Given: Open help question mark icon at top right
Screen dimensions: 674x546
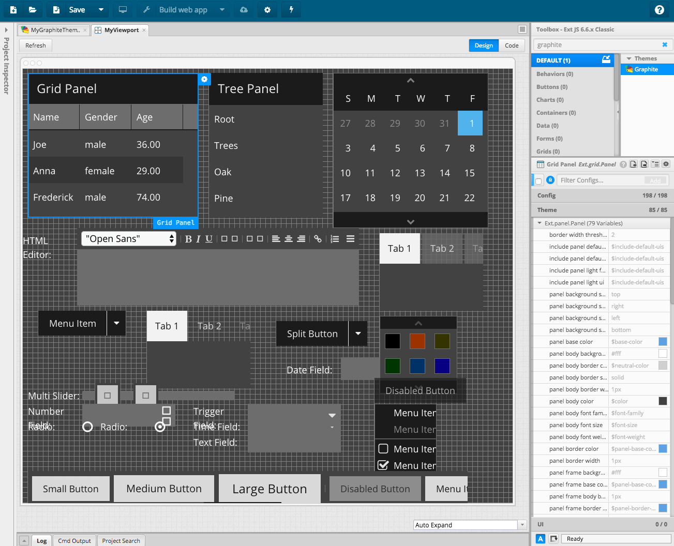Looking at the screenshot, I should [x=659, y=10].
